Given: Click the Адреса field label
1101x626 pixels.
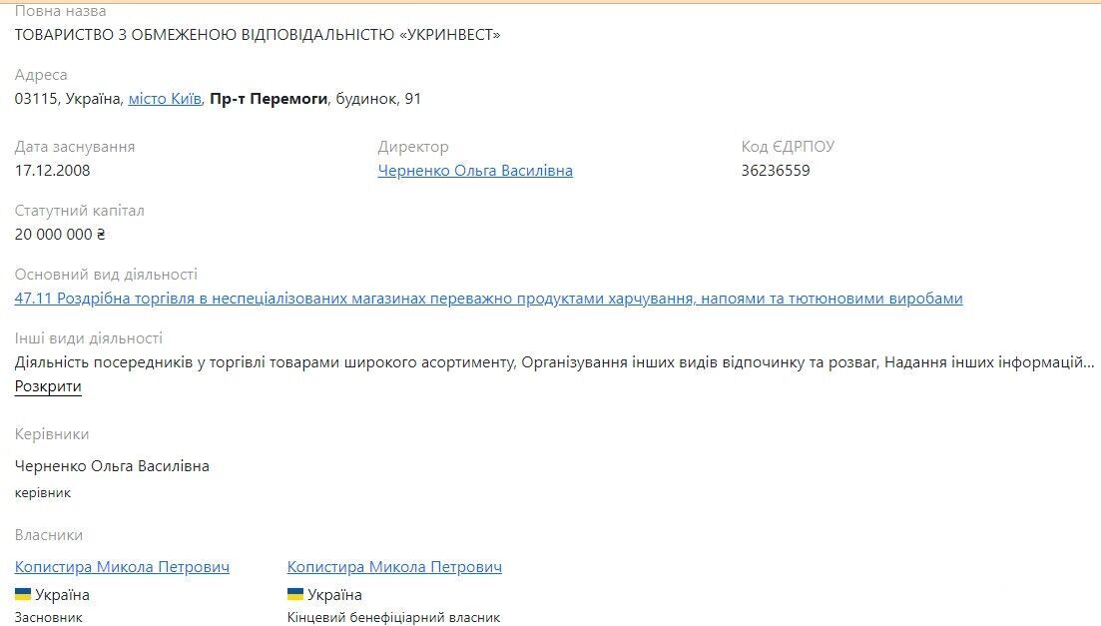Looking at the screenshot, I should point(41,75).
